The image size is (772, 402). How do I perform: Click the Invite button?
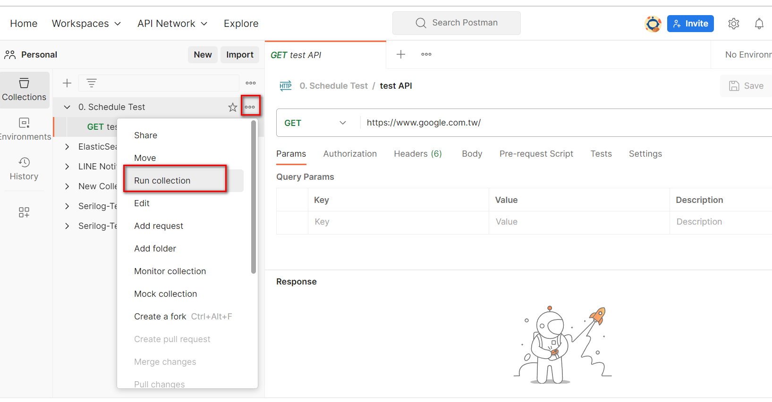click(x=690, y=24)
